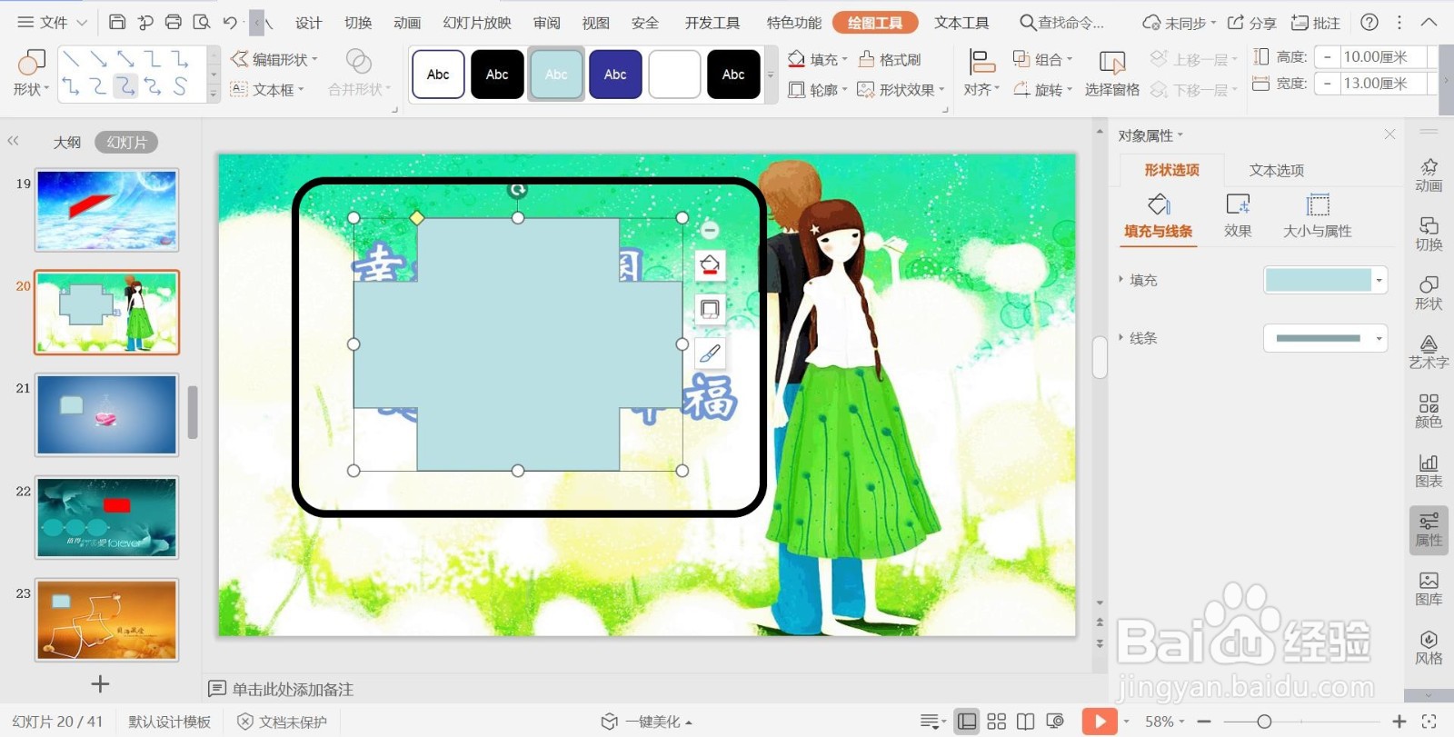Screen dimensions: 1454x737
Task: Apply the dark blue Abc shape style
Action: pyautogui.click(x=615, y=75)
